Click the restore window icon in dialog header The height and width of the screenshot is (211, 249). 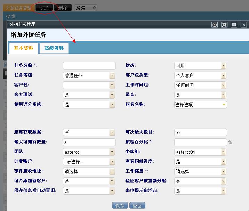[x=234, y=25]
